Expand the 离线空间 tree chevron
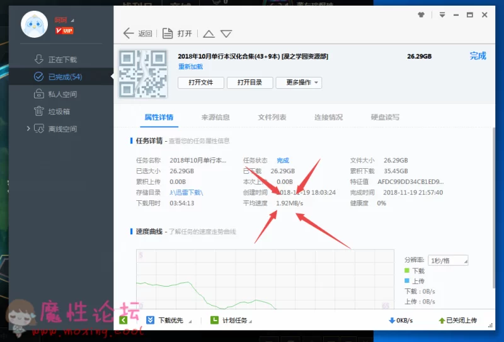Screen dimensions: 504x342 [x=28, y=128]
